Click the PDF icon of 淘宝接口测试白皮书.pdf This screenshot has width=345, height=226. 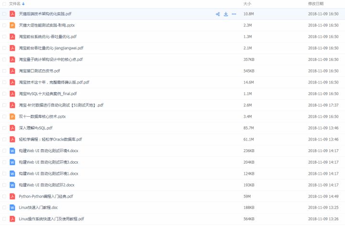[12, 71]
